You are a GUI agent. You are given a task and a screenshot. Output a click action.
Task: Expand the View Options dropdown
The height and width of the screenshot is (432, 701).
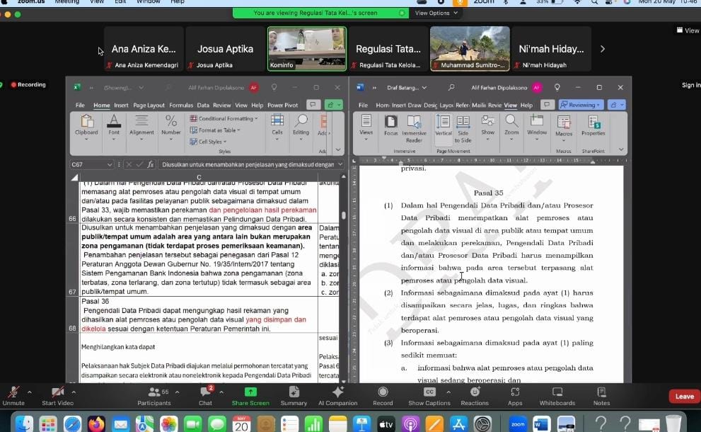click(436, 13)
